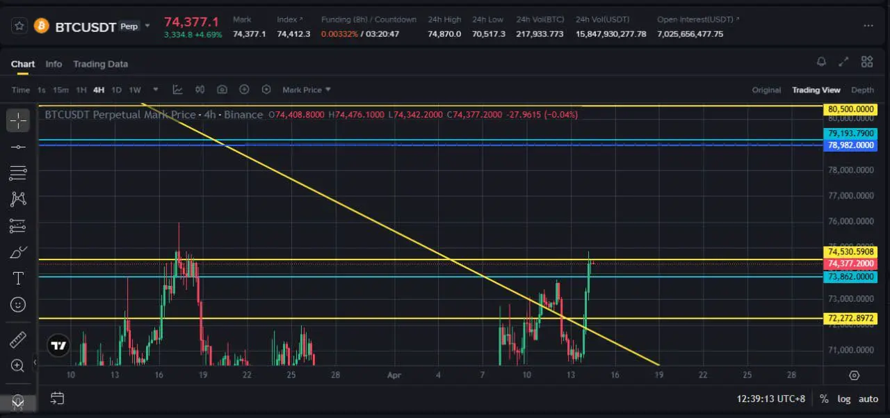Open the technical indicators icon
This screenshot has width=890, height=418.
pos(177,90)
